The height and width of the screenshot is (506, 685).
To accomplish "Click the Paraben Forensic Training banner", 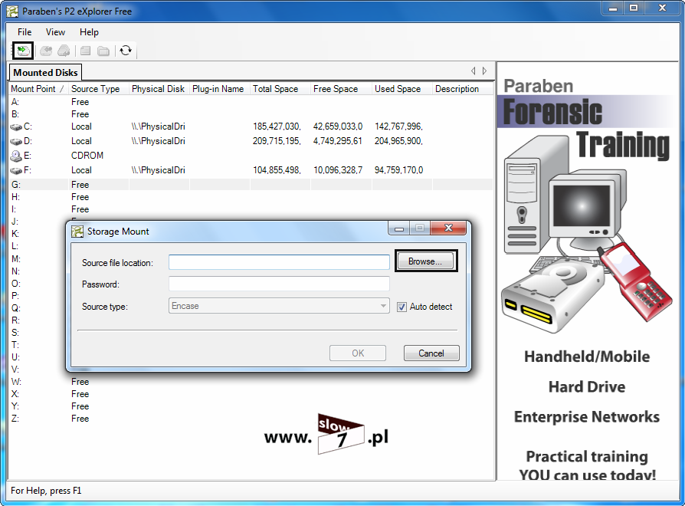I will (x=588, y=271).
